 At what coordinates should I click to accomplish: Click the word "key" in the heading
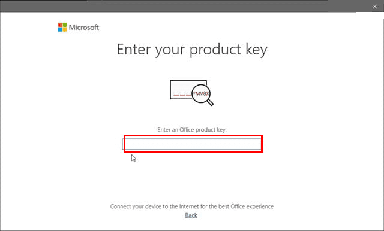pyautogui.click(x=256, y=50)
